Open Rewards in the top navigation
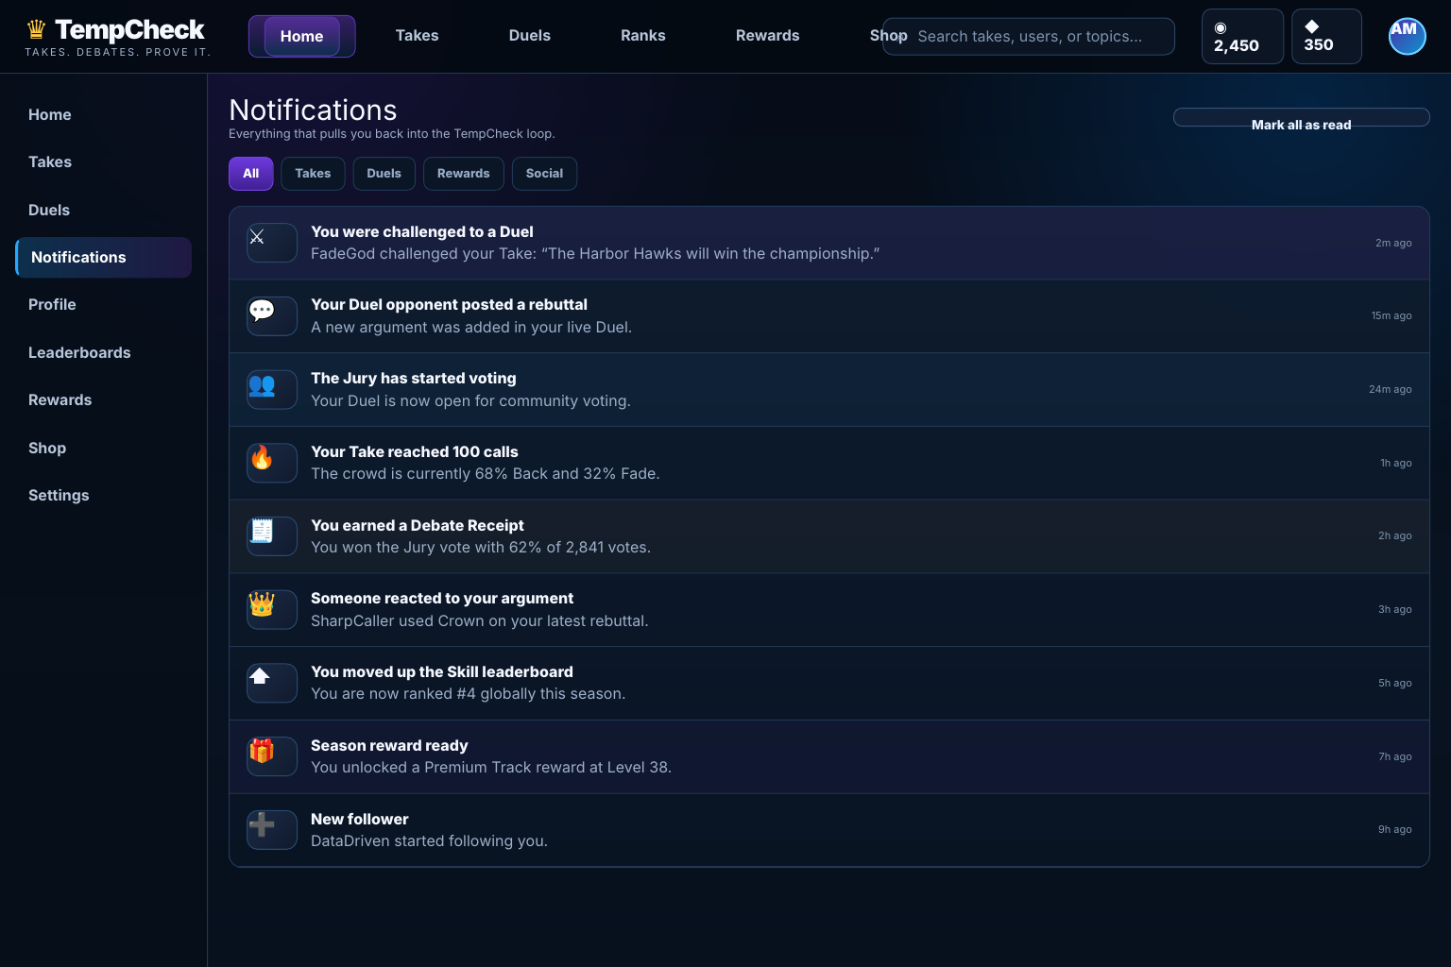This screenshot has width=1451, height=967. pyautogui.click(x=768, y=36)
